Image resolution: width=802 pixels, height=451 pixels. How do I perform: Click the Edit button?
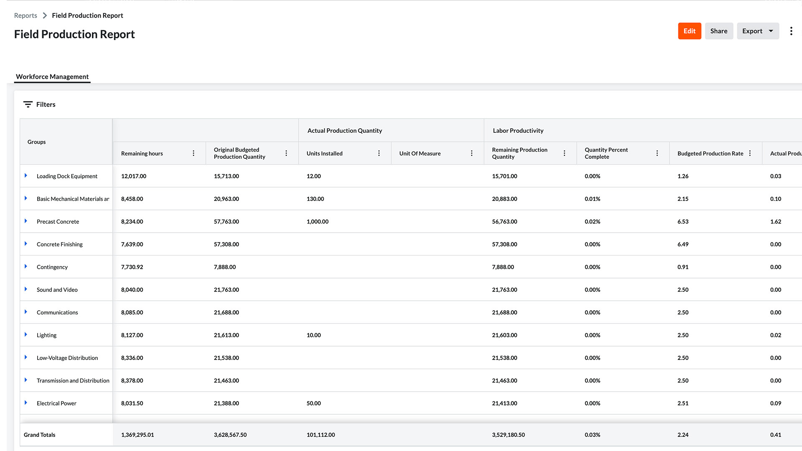(x=689, y=31)
